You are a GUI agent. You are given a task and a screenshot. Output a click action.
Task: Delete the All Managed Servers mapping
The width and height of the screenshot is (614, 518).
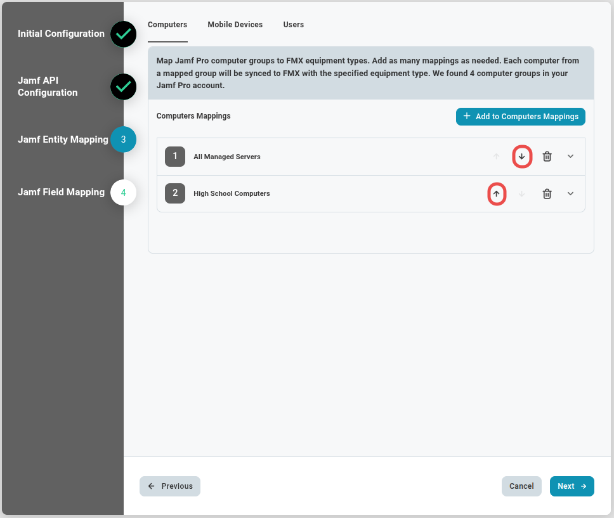coord(547,157)
